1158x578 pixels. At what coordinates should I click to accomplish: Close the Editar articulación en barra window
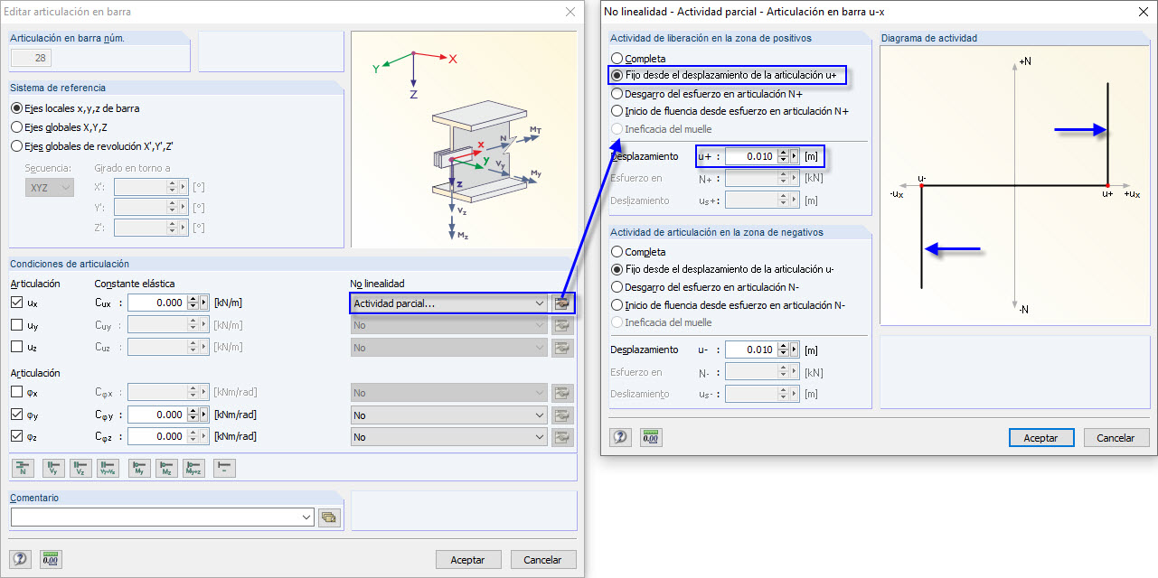tap(570, 12)
